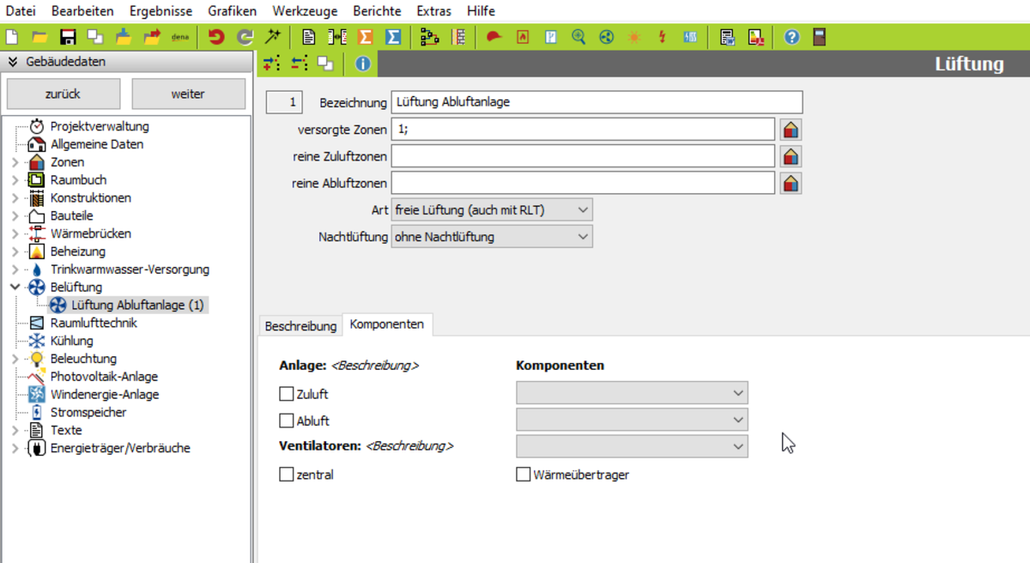Open the Ventilatoren Komponenten dropdown
Screen dimensions: 1030x563
tap(632, 446)
